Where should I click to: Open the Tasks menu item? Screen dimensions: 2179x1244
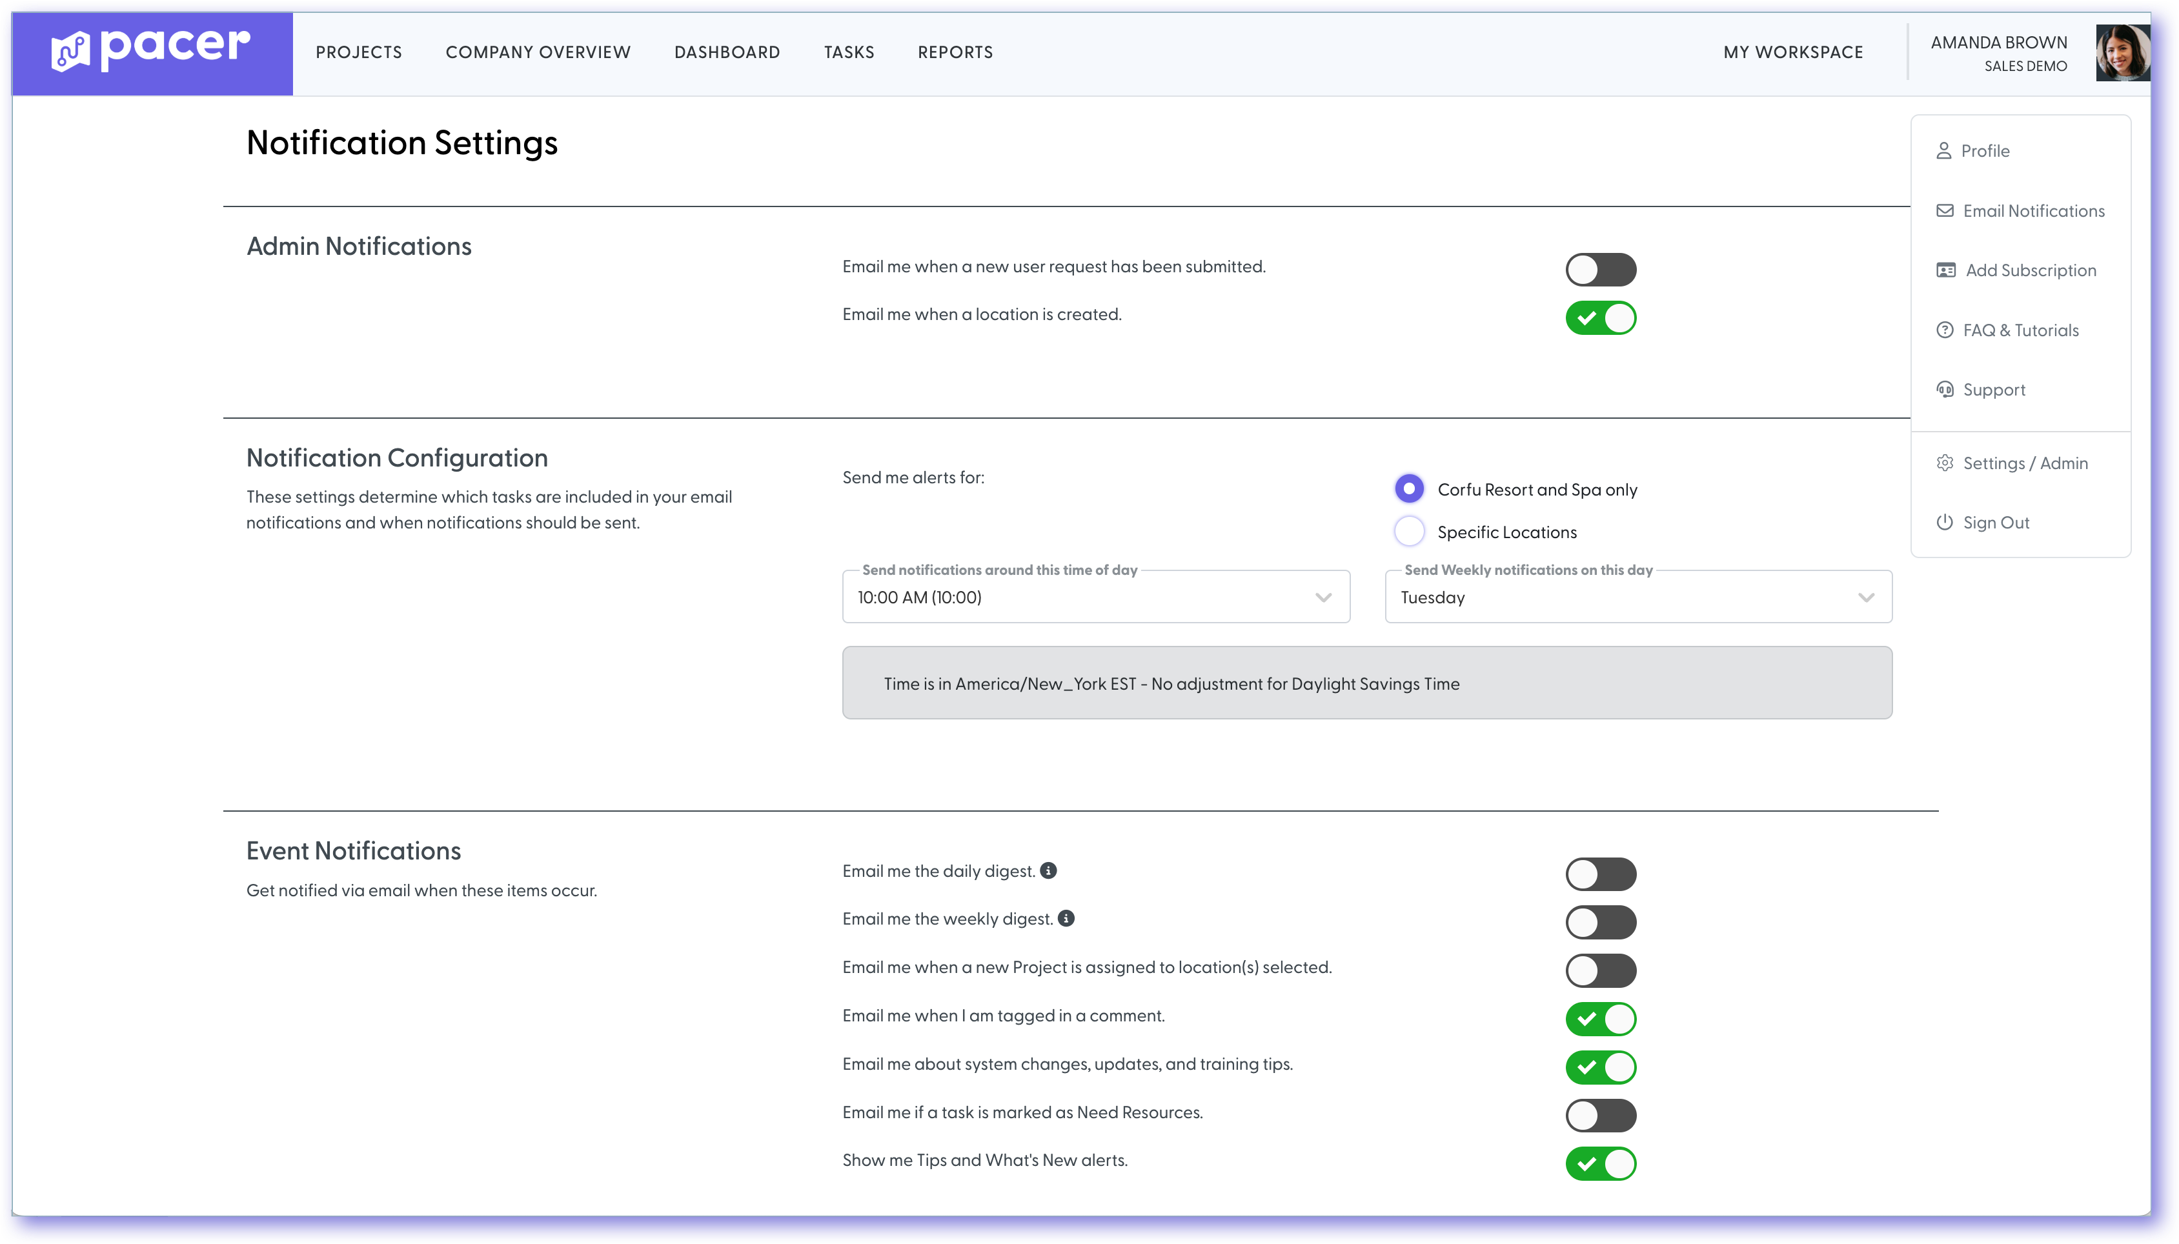pos(849,52)
